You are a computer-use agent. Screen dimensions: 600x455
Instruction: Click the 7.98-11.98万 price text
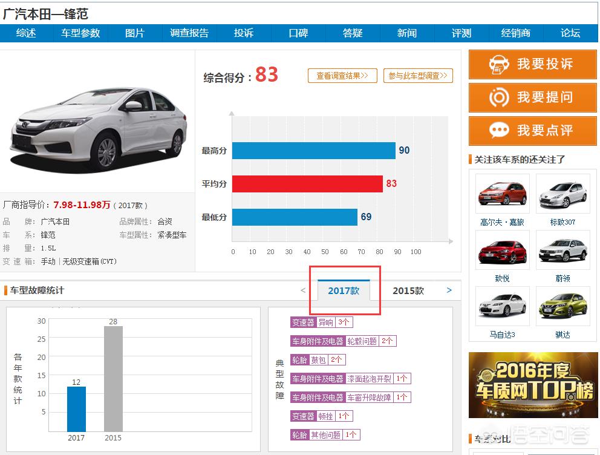[82, 205]
